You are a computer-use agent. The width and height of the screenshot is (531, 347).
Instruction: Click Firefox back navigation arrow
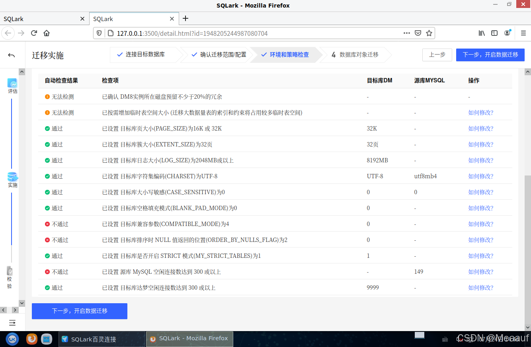[8, 33]
